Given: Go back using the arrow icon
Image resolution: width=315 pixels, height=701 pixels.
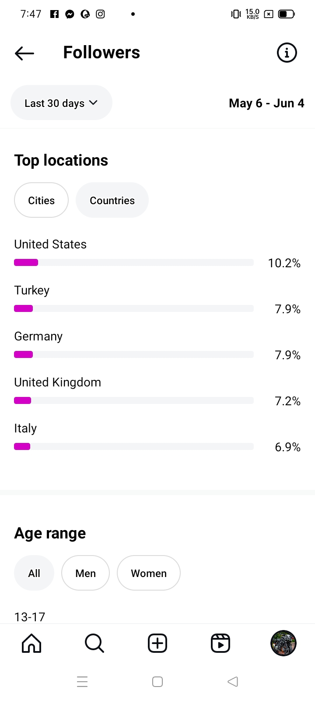Looking at the screenshot, I should [x=24, y=53].
